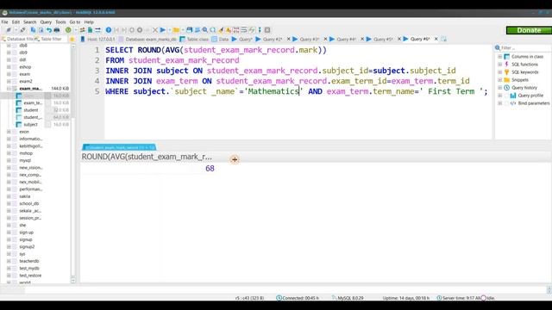Screen dimensions: 552x310
Task: Click SQL editor line 2 'FROM student_exam_mark_record'
Action: pos(172,60)
